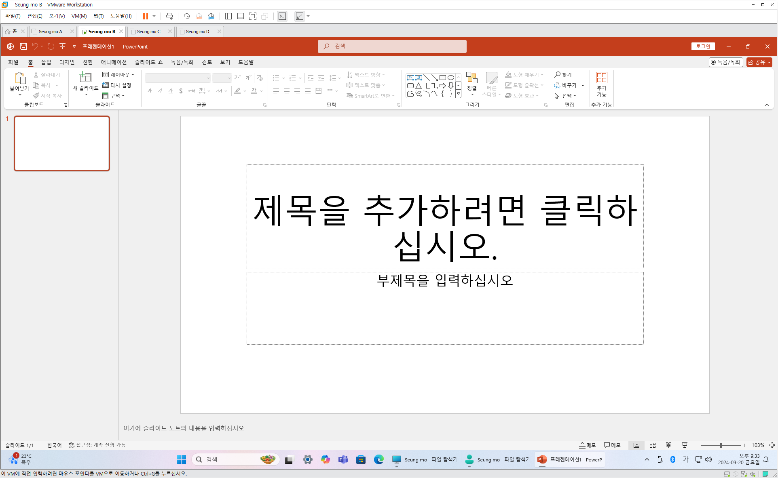Click the Arrange (정렬) icon
This screenshot has width=778, height=478.
pos(471,78)
